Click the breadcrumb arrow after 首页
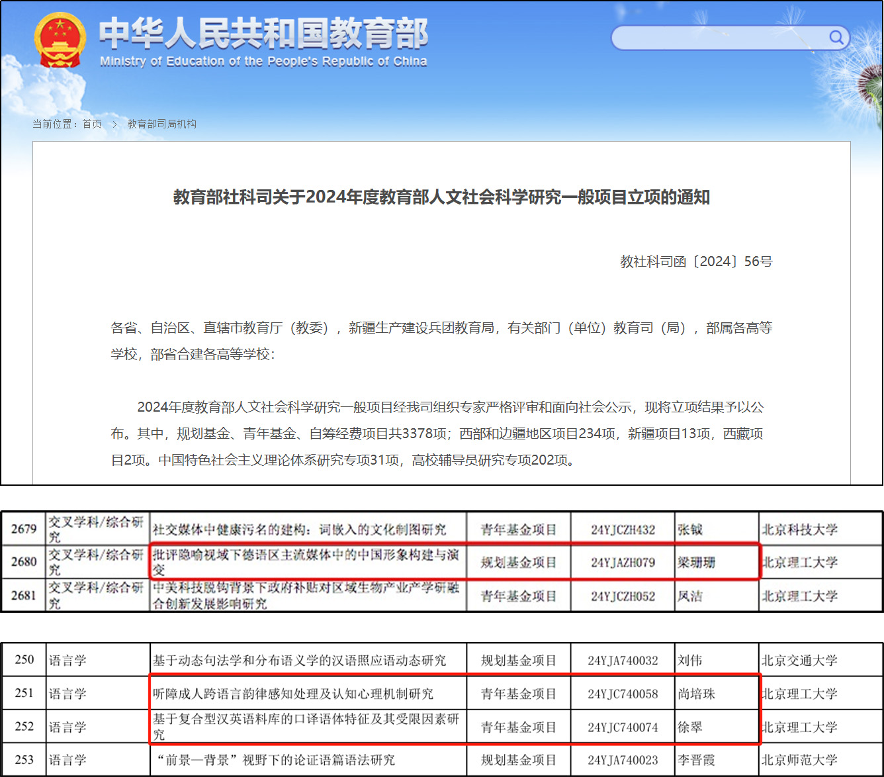 tap(114, 124)
